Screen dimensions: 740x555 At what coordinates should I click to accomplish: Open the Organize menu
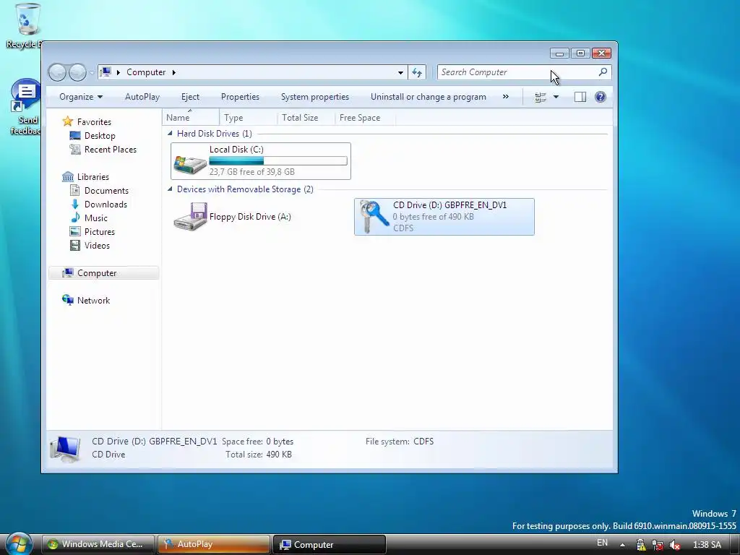[81, 97]
